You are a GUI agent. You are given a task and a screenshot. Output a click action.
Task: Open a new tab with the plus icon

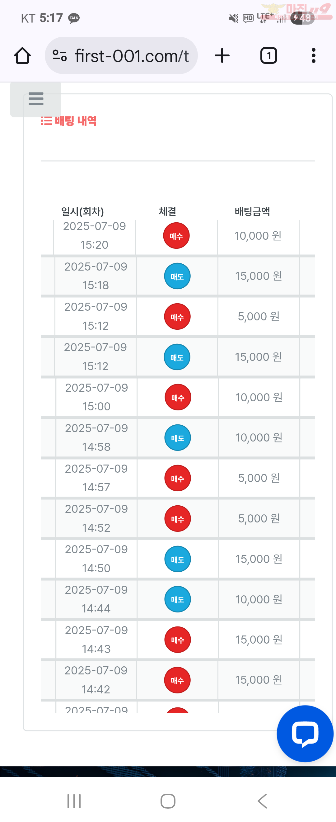pos(222,55)
